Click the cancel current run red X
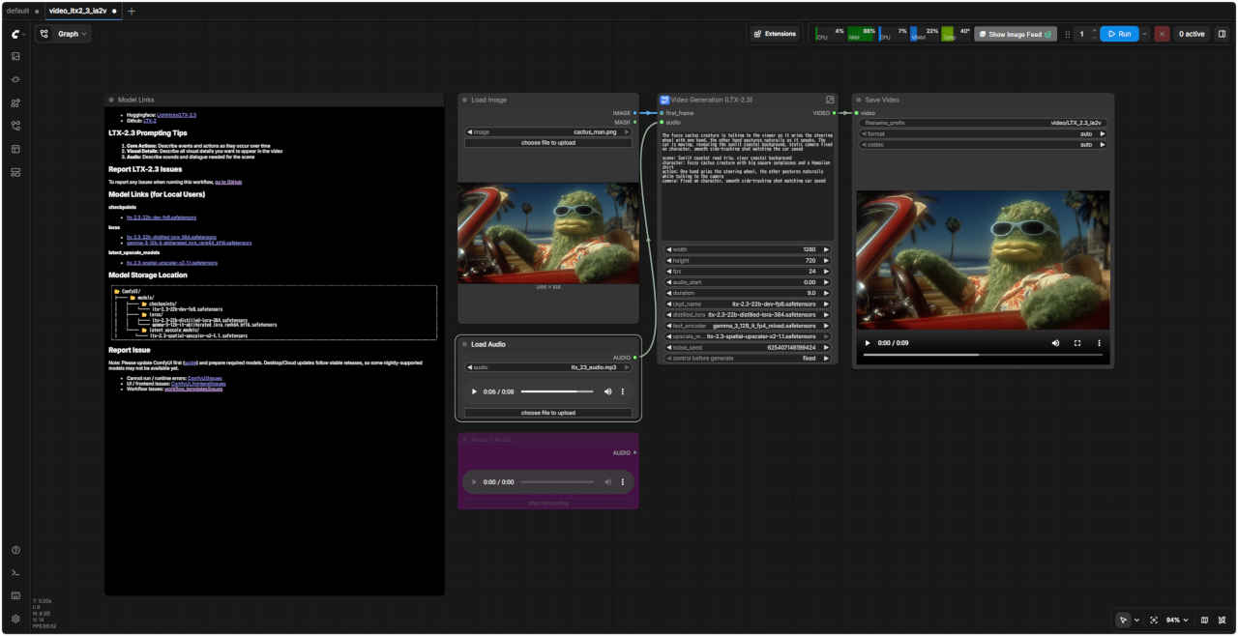This screenshot has width=1238, height=636. coord(1162,34)
